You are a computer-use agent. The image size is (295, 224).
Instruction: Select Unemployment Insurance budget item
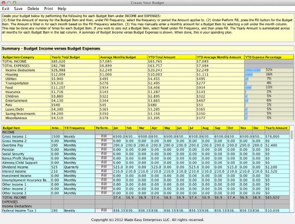(x=26, y=180)
